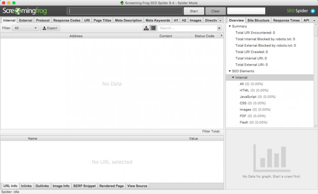The image size is (318, 194).
Task: Select Total Internal URI row
Action: 251,58
